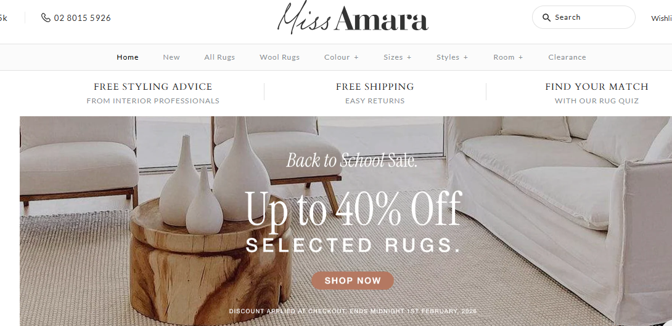Click the Miss Amara logo
Screen dimensions: 672x326
353,18
